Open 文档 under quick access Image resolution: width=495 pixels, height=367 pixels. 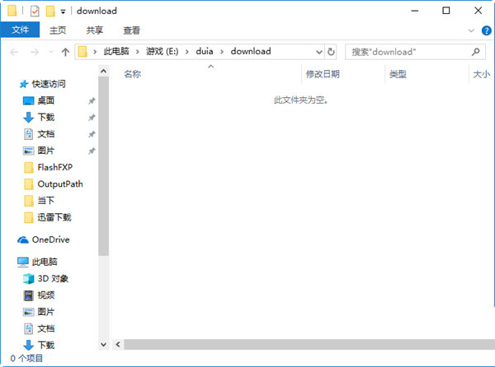(46, 134)
